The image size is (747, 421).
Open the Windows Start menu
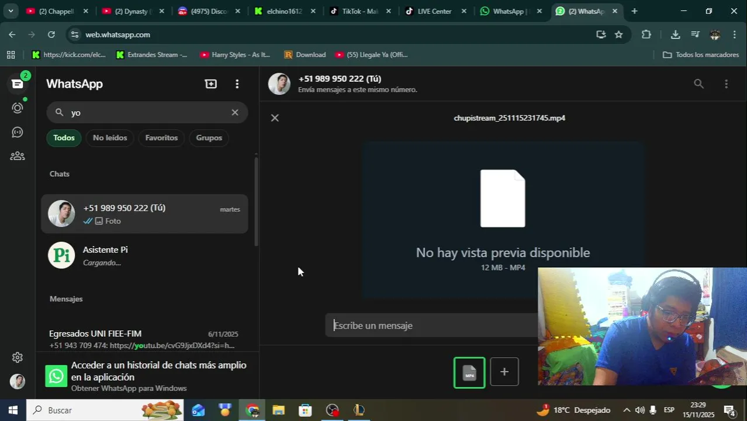[13, 410]
